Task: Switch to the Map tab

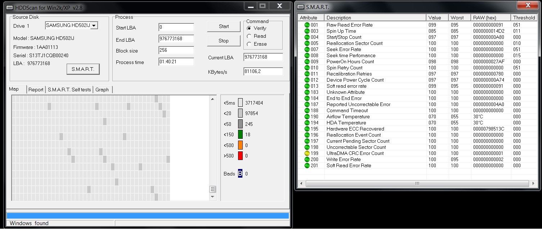Action: (x=14, y=89)
